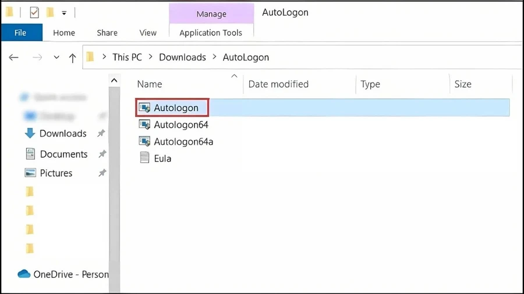Click the pin icon next to Pictures
Screen dimensions: 524x294
102,173
